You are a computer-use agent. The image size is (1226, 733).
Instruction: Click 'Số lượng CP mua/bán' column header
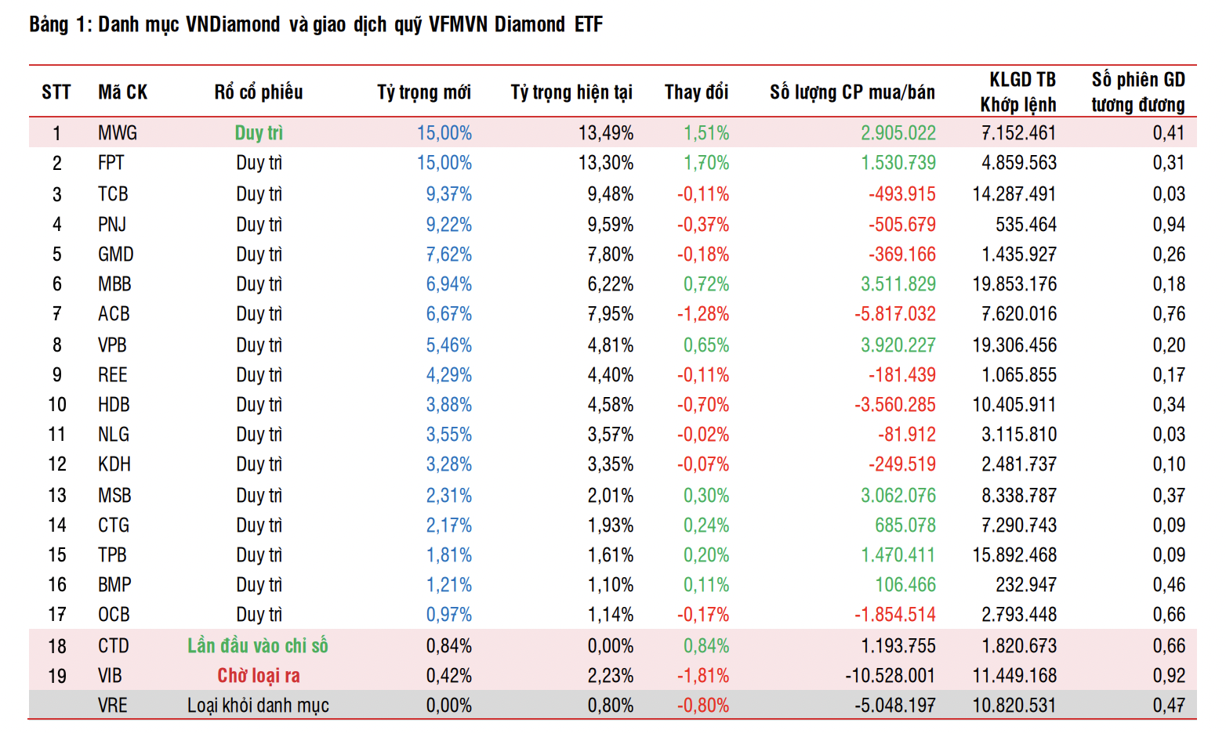pyautogui.click(x=853, y=92)
